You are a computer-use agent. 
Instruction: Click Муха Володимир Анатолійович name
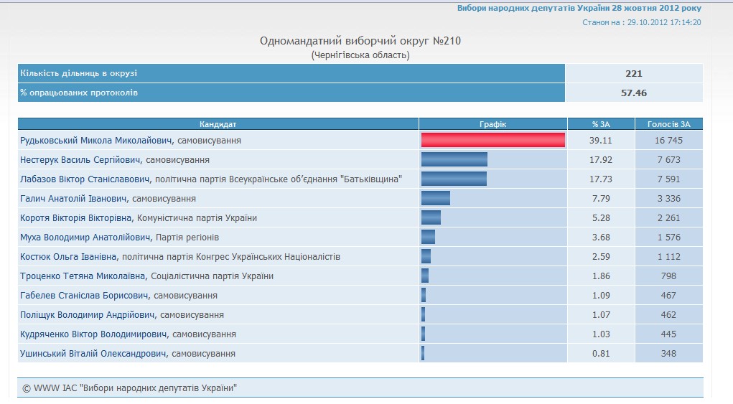click(x=85, y=238)
